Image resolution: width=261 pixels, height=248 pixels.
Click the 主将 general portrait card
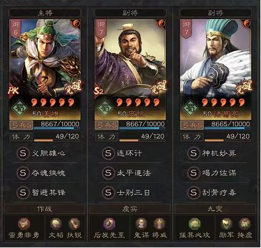tap(44, 70)
